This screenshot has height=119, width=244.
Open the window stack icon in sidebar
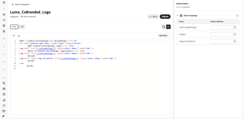tap(4, 111)
